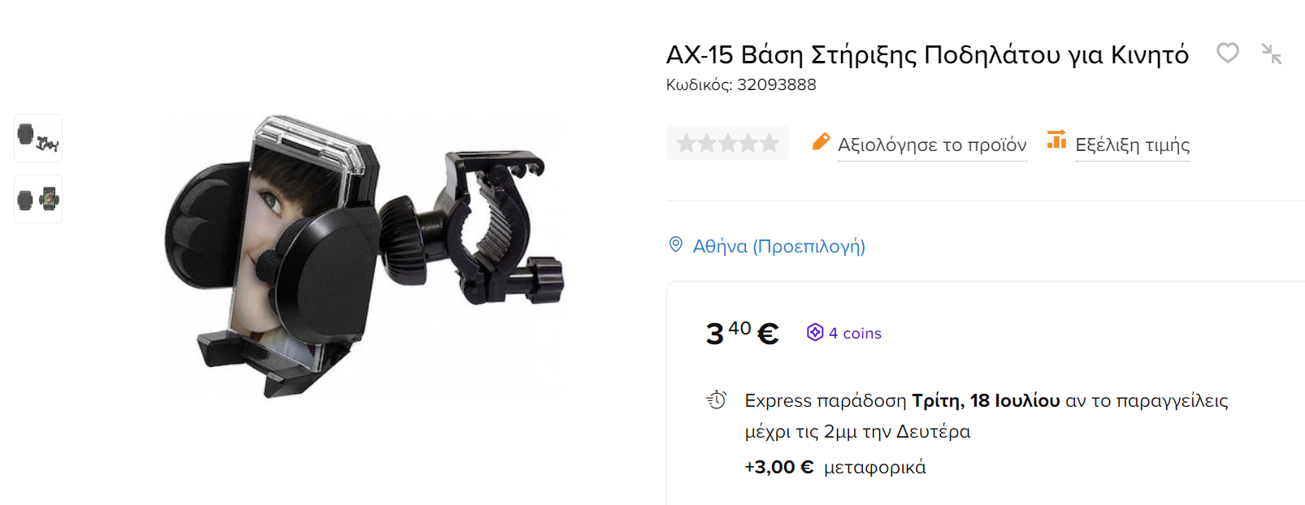Click the 3,40 € price
This screenshot has height=505, width=1305.
click(x=742, y=333)
